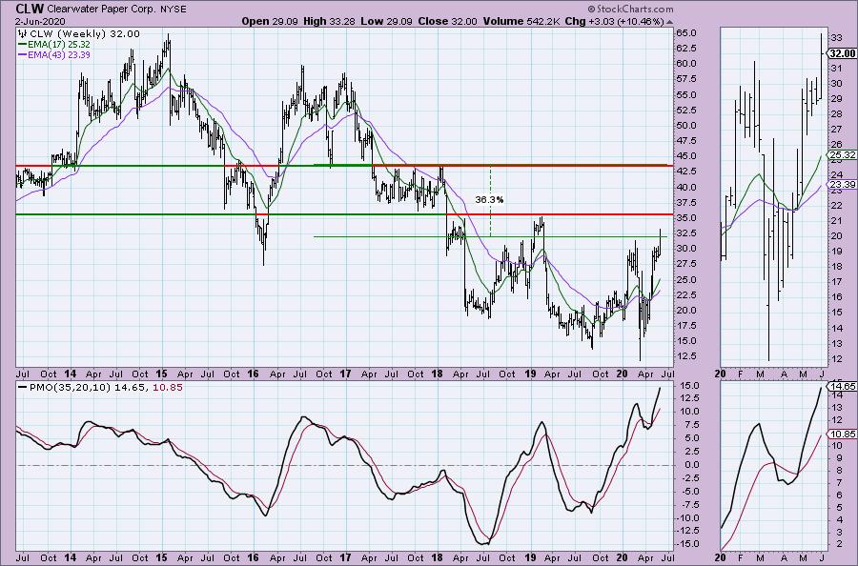Click the 25.32 EMA tag on zoom panel
The height and width of the screenshot is (566, 858).
[x=843, y=155]
